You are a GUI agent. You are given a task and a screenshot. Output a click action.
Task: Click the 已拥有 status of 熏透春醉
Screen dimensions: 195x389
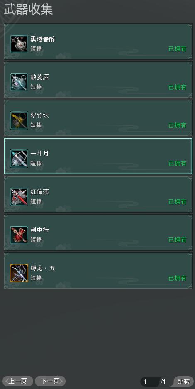click(x=178, y=49)
